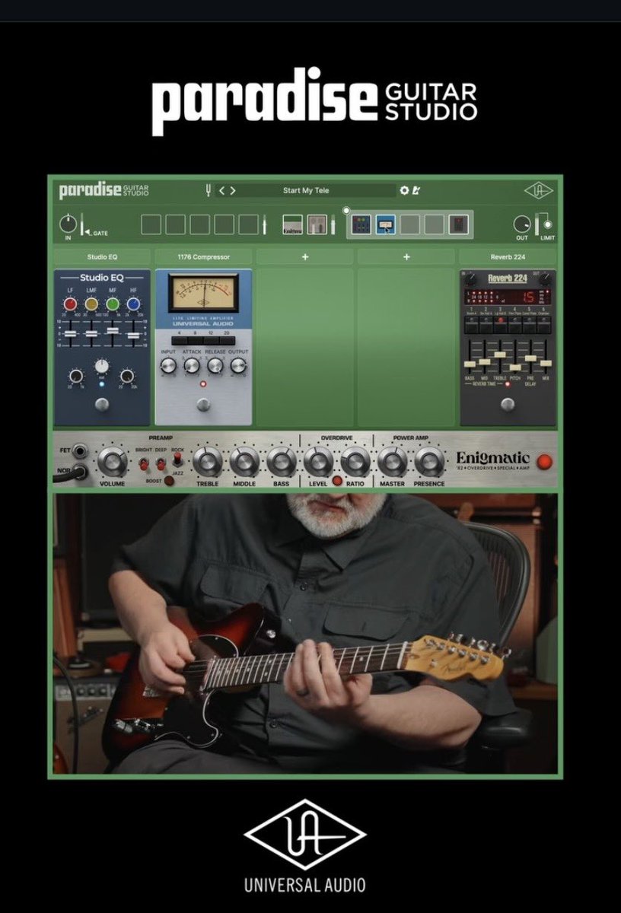
Task: Open the settings gear icon
Action: tap(404, 190)
